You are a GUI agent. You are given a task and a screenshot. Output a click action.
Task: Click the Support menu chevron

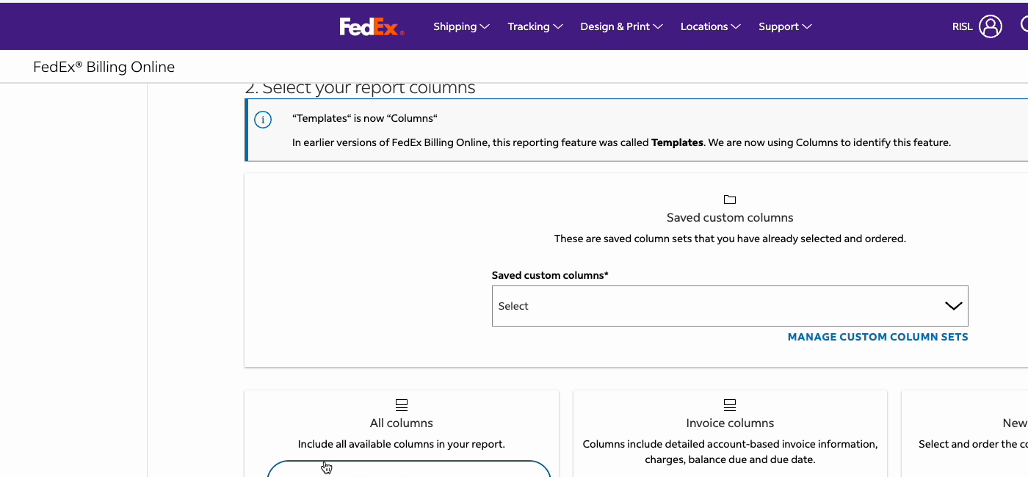807,26
